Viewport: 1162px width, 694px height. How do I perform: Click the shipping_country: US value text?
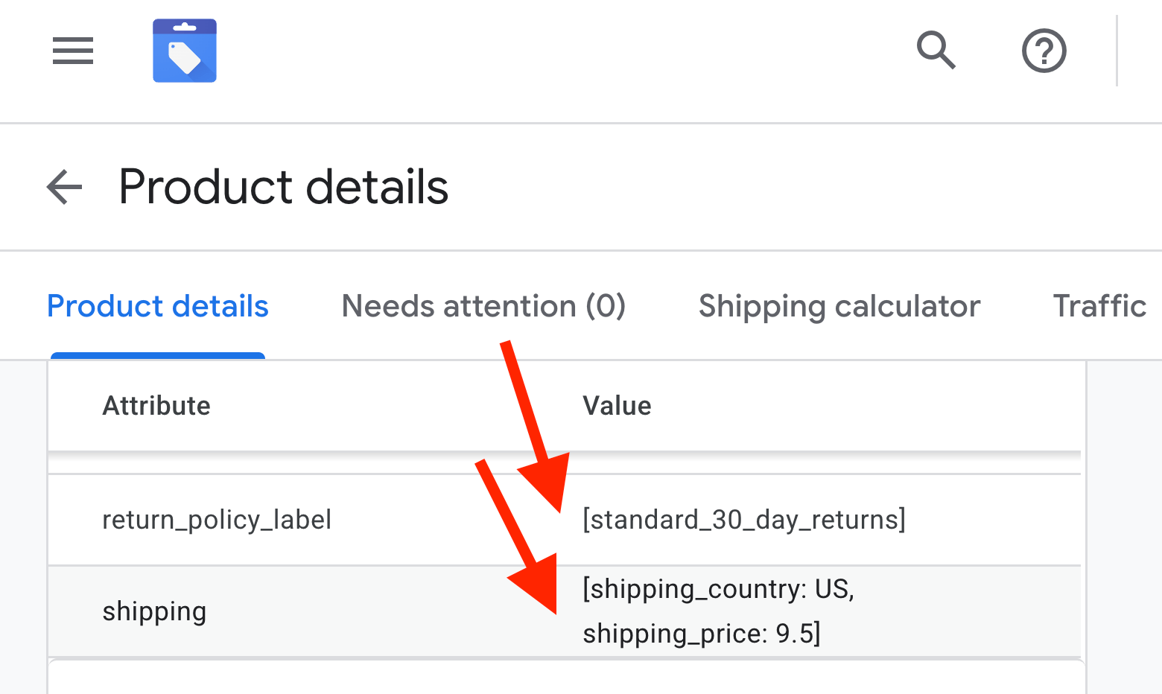(718, 589)
